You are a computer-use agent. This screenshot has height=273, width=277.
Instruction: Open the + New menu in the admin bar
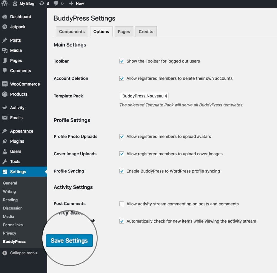point(76,3)
